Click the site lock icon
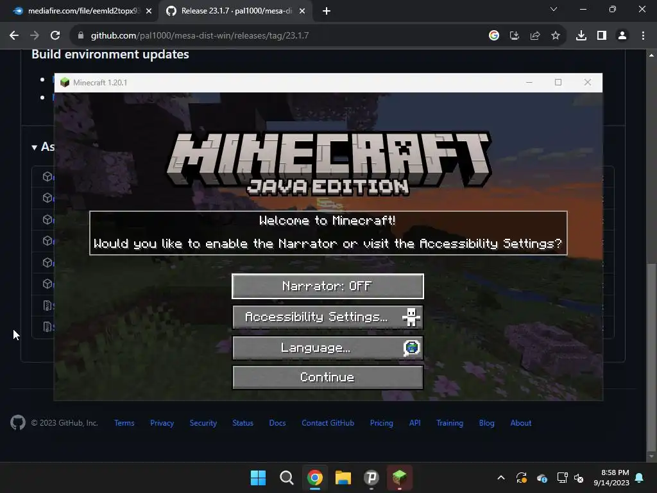 [x=81, y=36]
